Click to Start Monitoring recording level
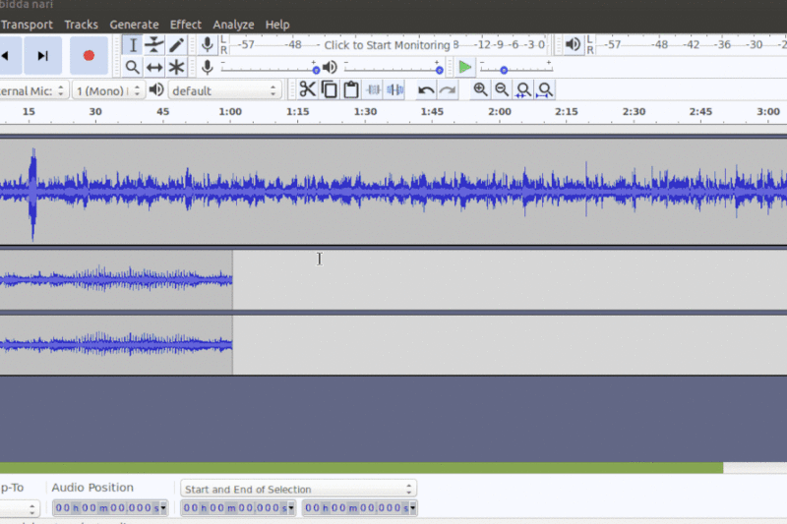 coord(387,45)
